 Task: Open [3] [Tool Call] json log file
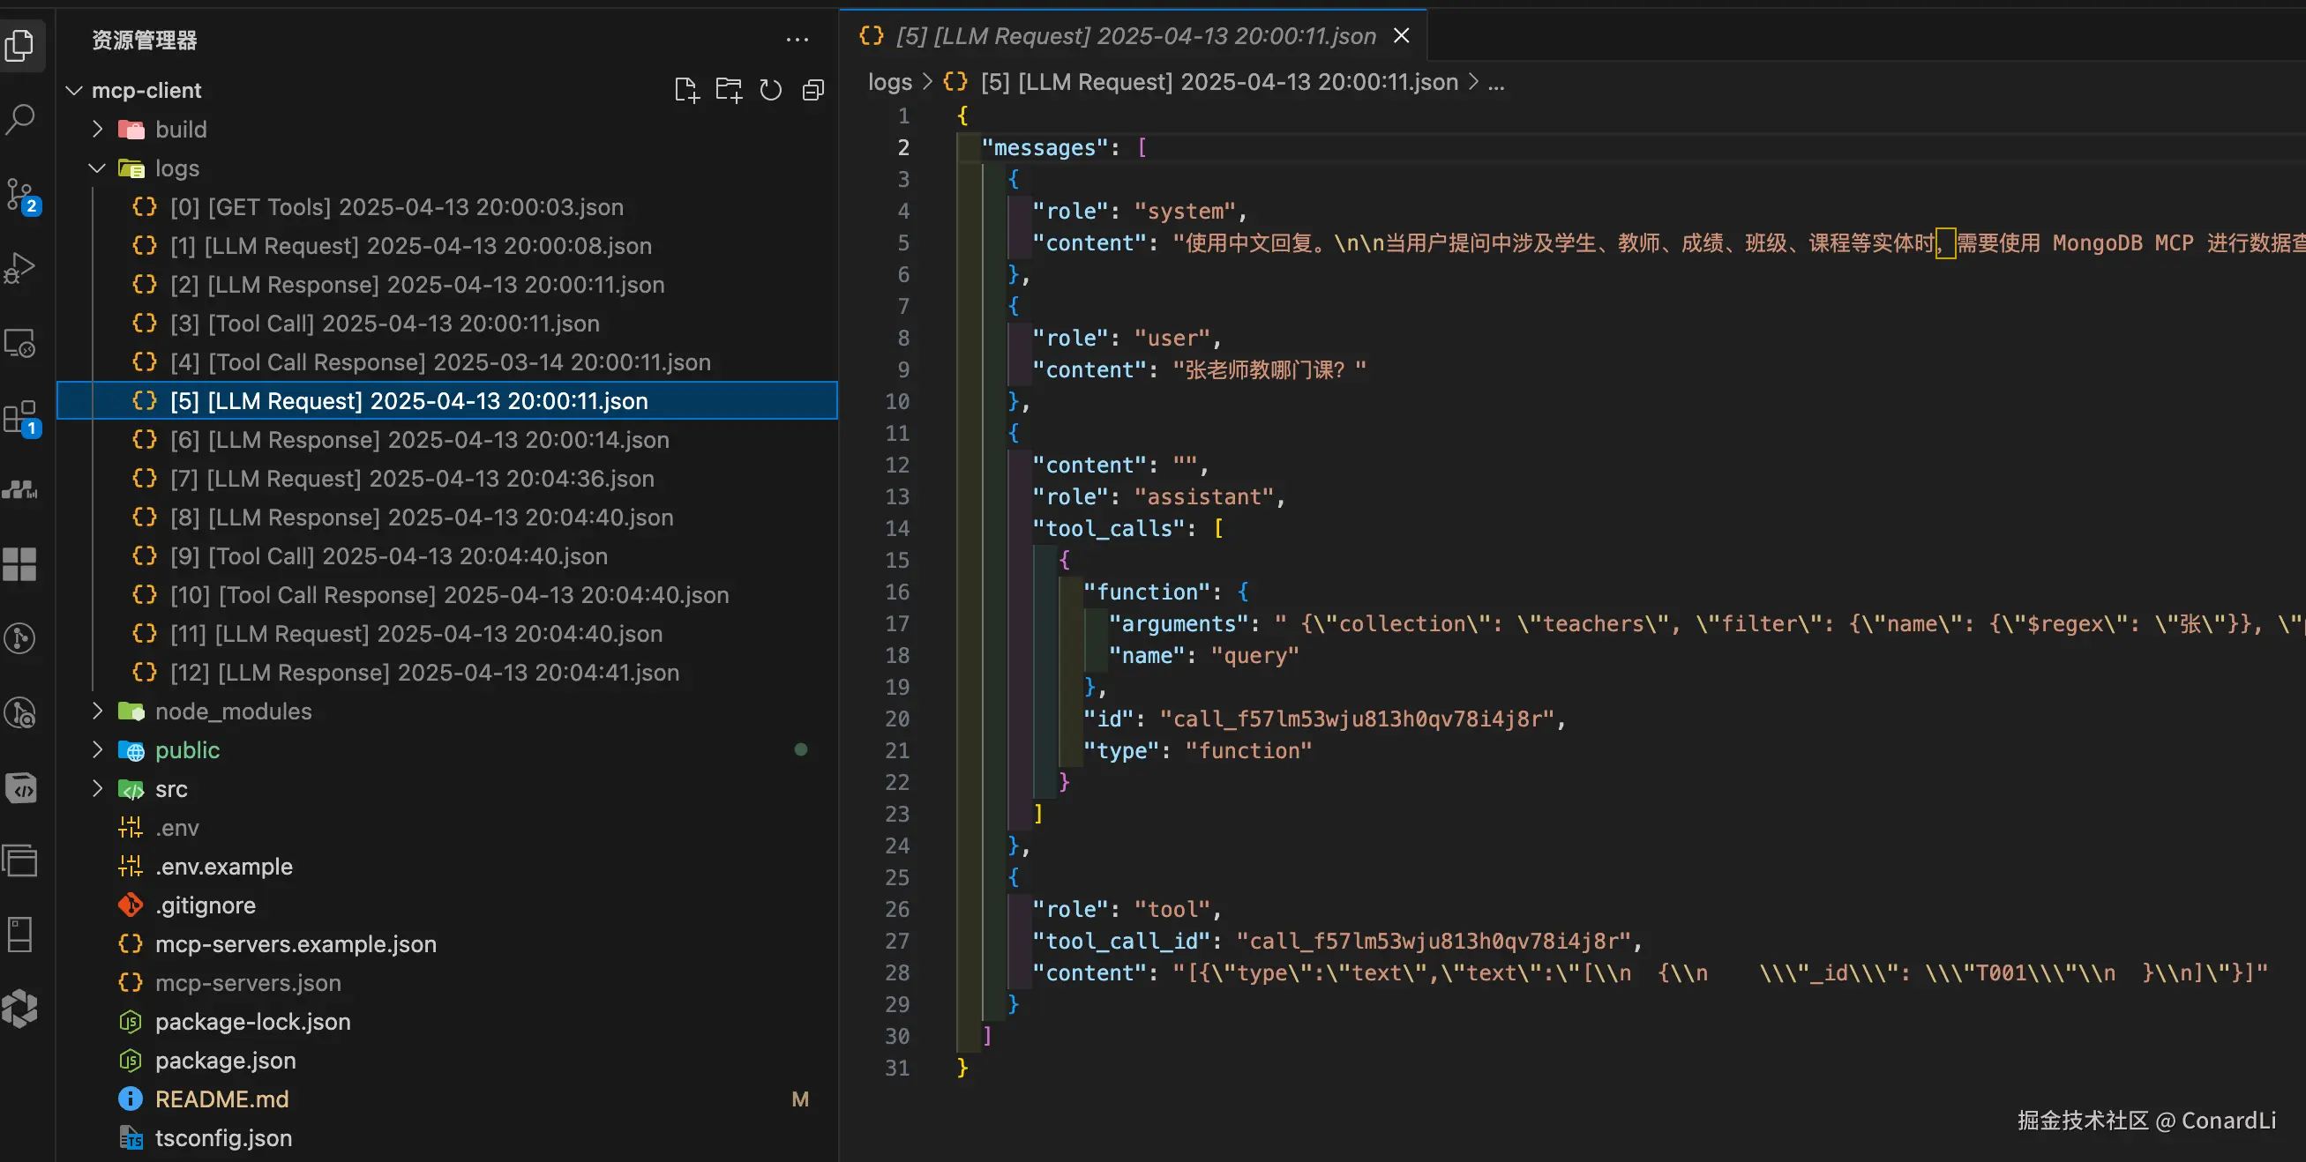(384, 324)
